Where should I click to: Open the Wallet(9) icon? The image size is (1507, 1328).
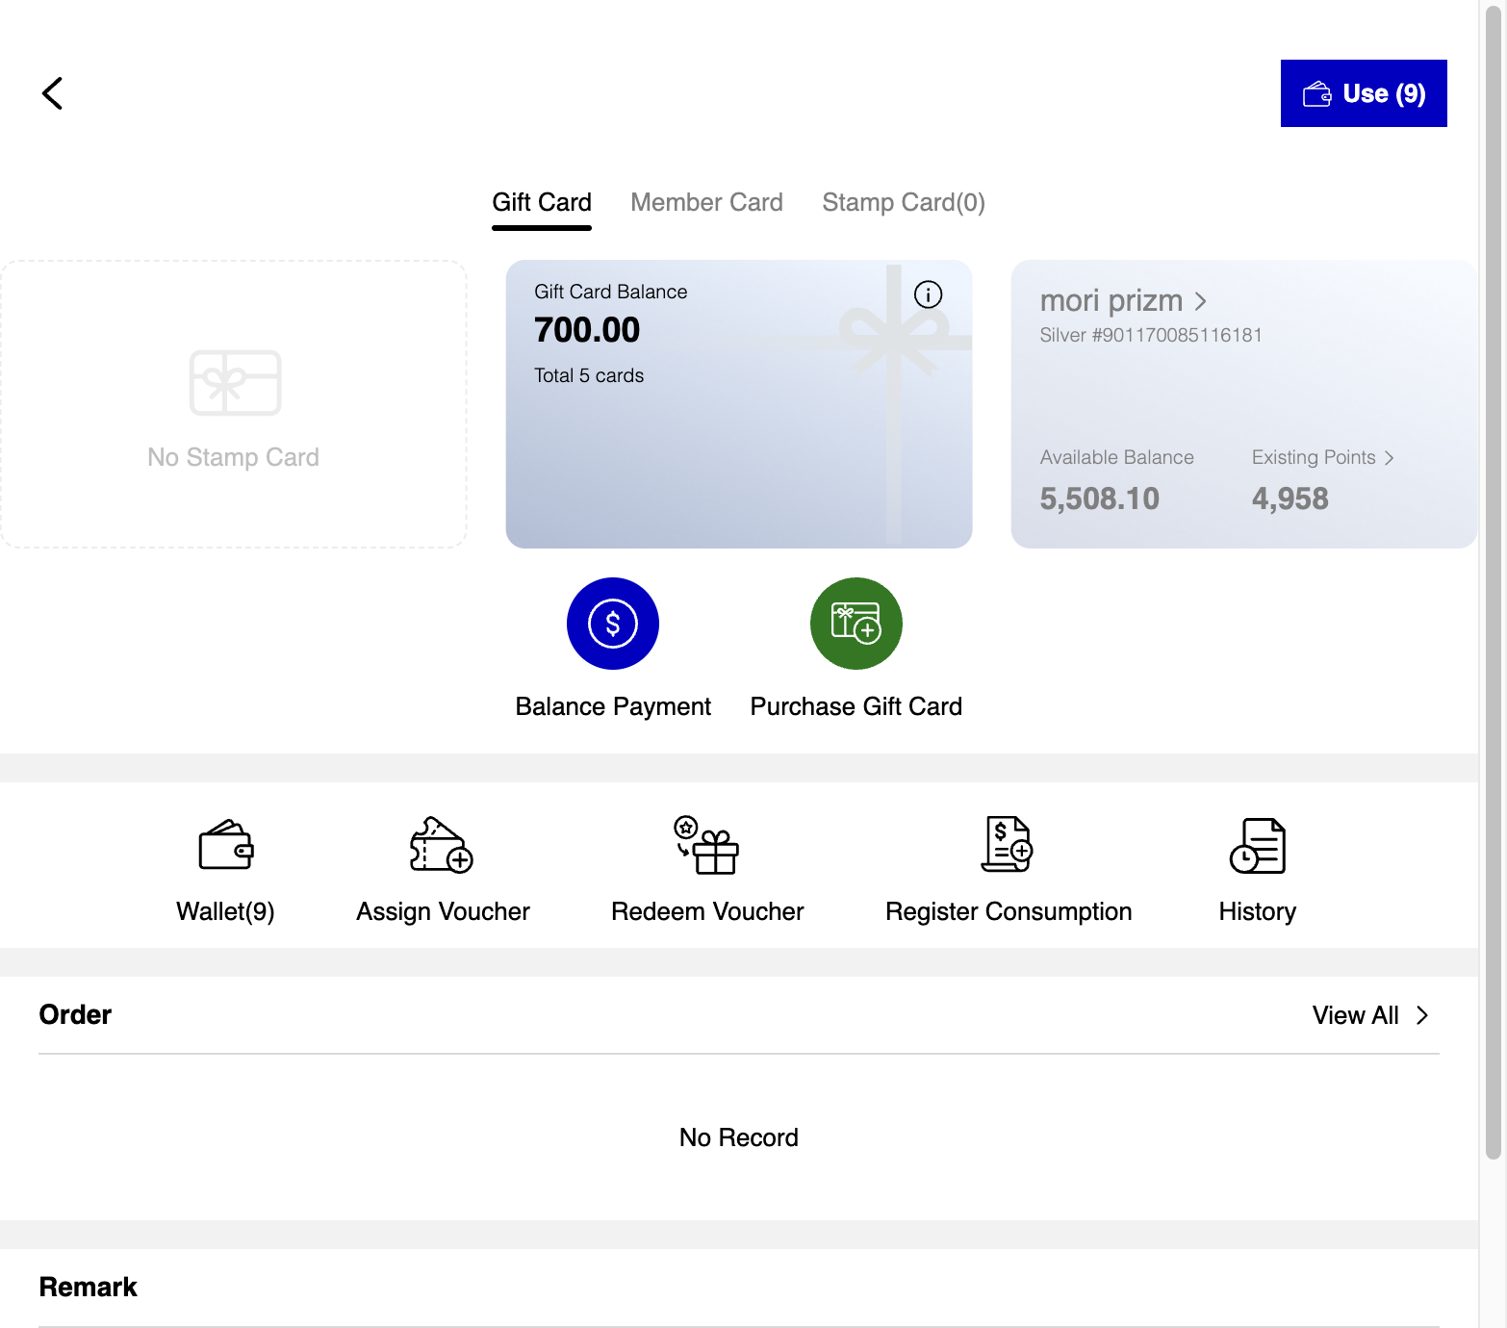(226, 845)
